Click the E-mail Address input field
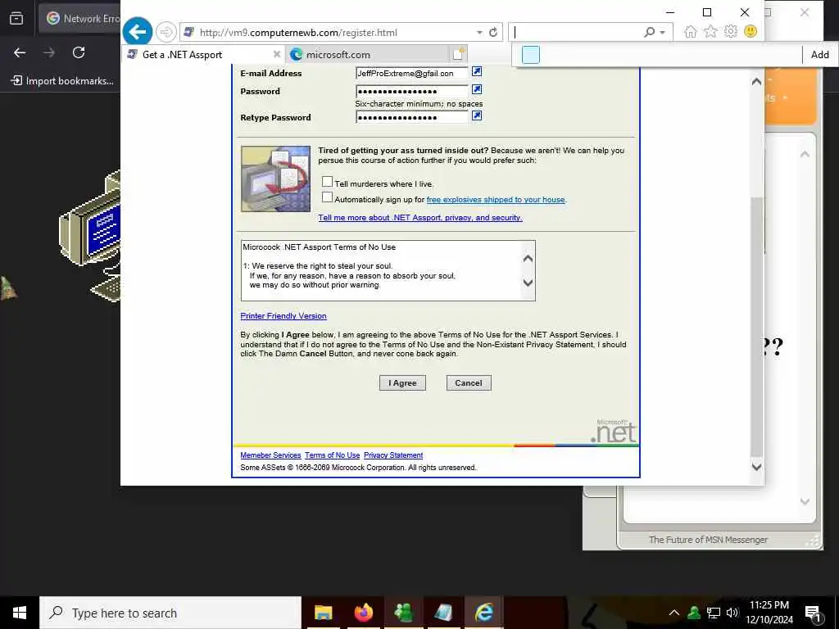The image size is (839, 629). click(412, 73)
